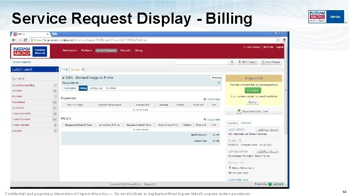Click the Download Work Order button
This screenshot has height=196, width=349.
point(254,111)
